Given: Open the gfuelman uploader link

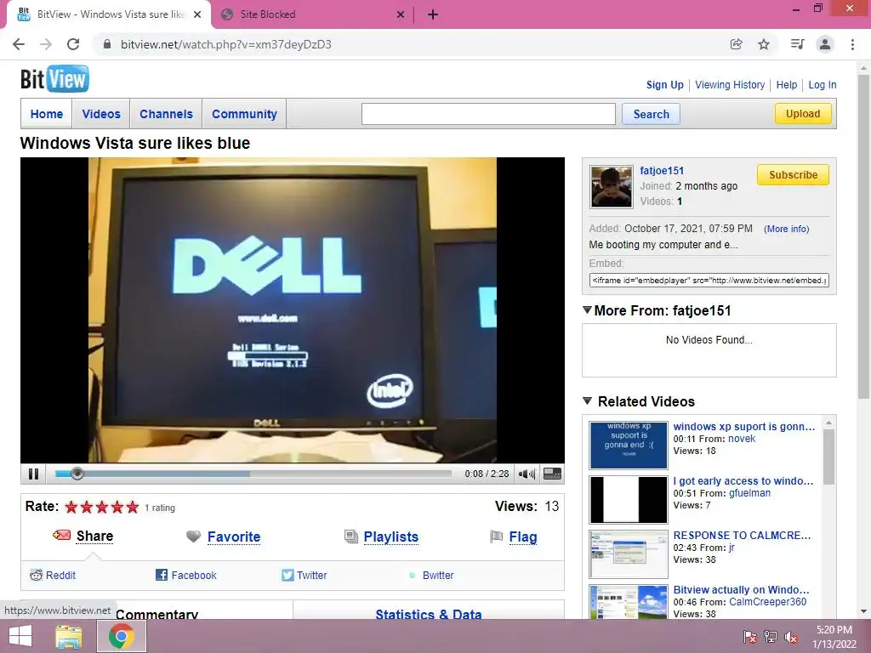Looking at the screenshot, I should [x=749, y=493].
